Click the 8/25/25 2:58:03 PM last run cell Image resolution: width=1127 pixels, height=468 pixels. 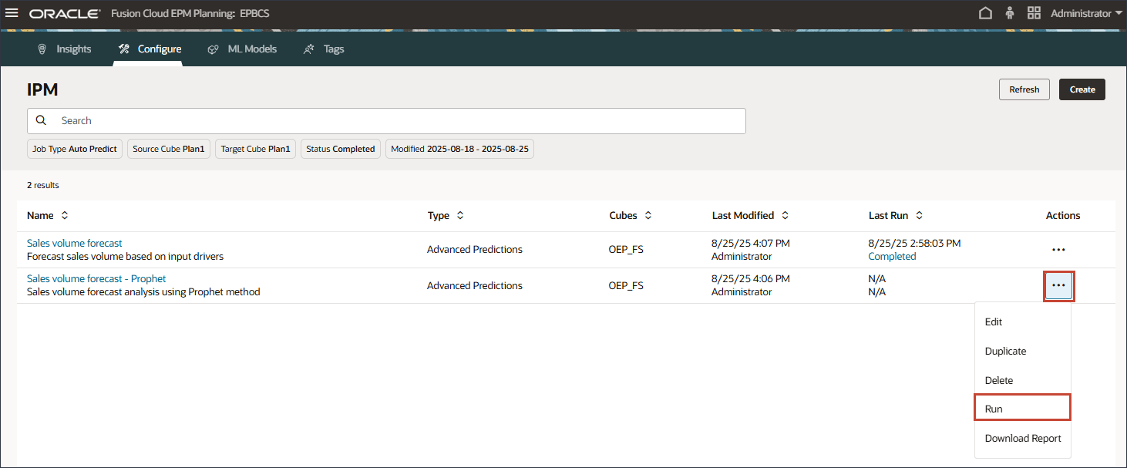coord(915,243)
